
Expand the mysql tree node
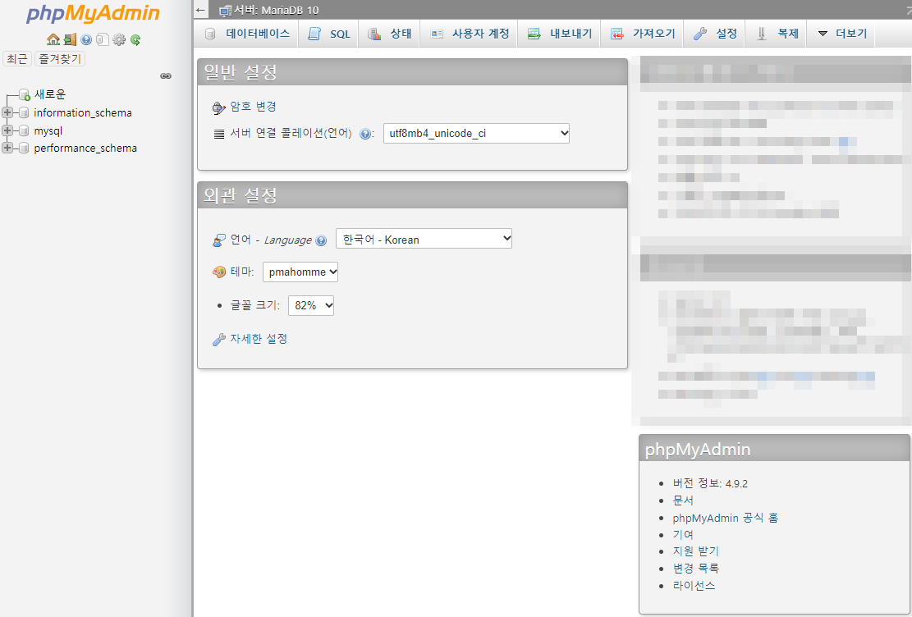pyautogui.click(x=7, y=130)
